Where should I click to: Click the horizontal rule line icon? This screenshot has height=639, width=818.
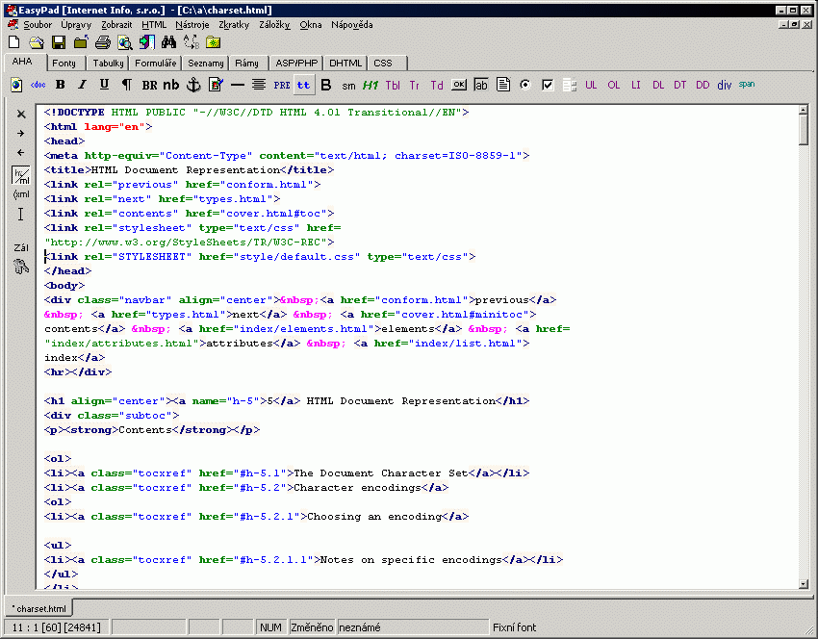coord(237,85)
